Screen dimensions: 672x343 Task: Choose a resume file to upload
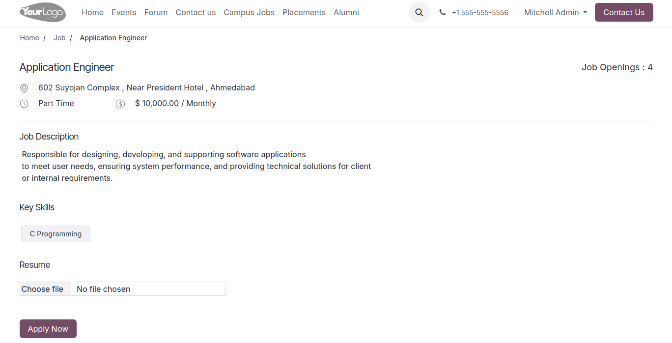pos(43,289)
